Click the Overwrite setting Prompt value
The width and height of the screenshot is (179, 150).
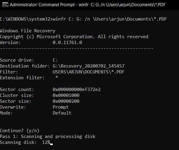click(60, 107)
